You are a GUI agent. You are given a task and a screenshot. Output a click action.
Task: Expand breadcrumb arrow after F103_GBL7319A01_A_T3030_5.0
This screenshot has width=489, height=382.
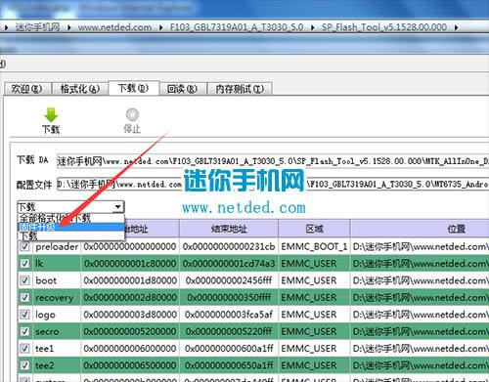coord(313,27)
